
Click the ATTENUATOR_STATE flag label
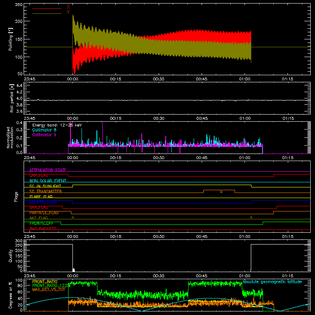(48, 170)
